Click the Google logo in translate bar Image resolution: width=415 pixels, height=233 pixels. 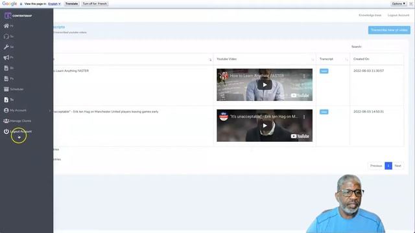10,4
